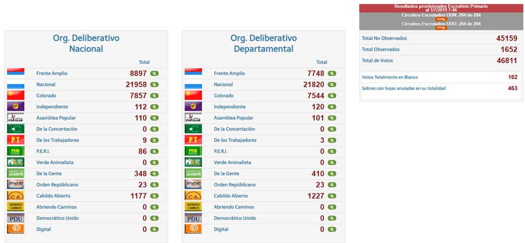The height and width of the screenshot is (243, 525).
Task: Open details magnifier beside Independiente 112
Action: click(154, 107)
